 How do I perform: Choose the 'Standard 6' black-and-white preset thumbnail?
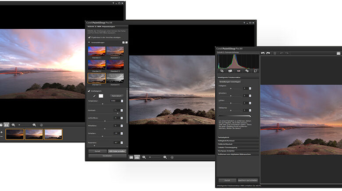click(115, 78)
